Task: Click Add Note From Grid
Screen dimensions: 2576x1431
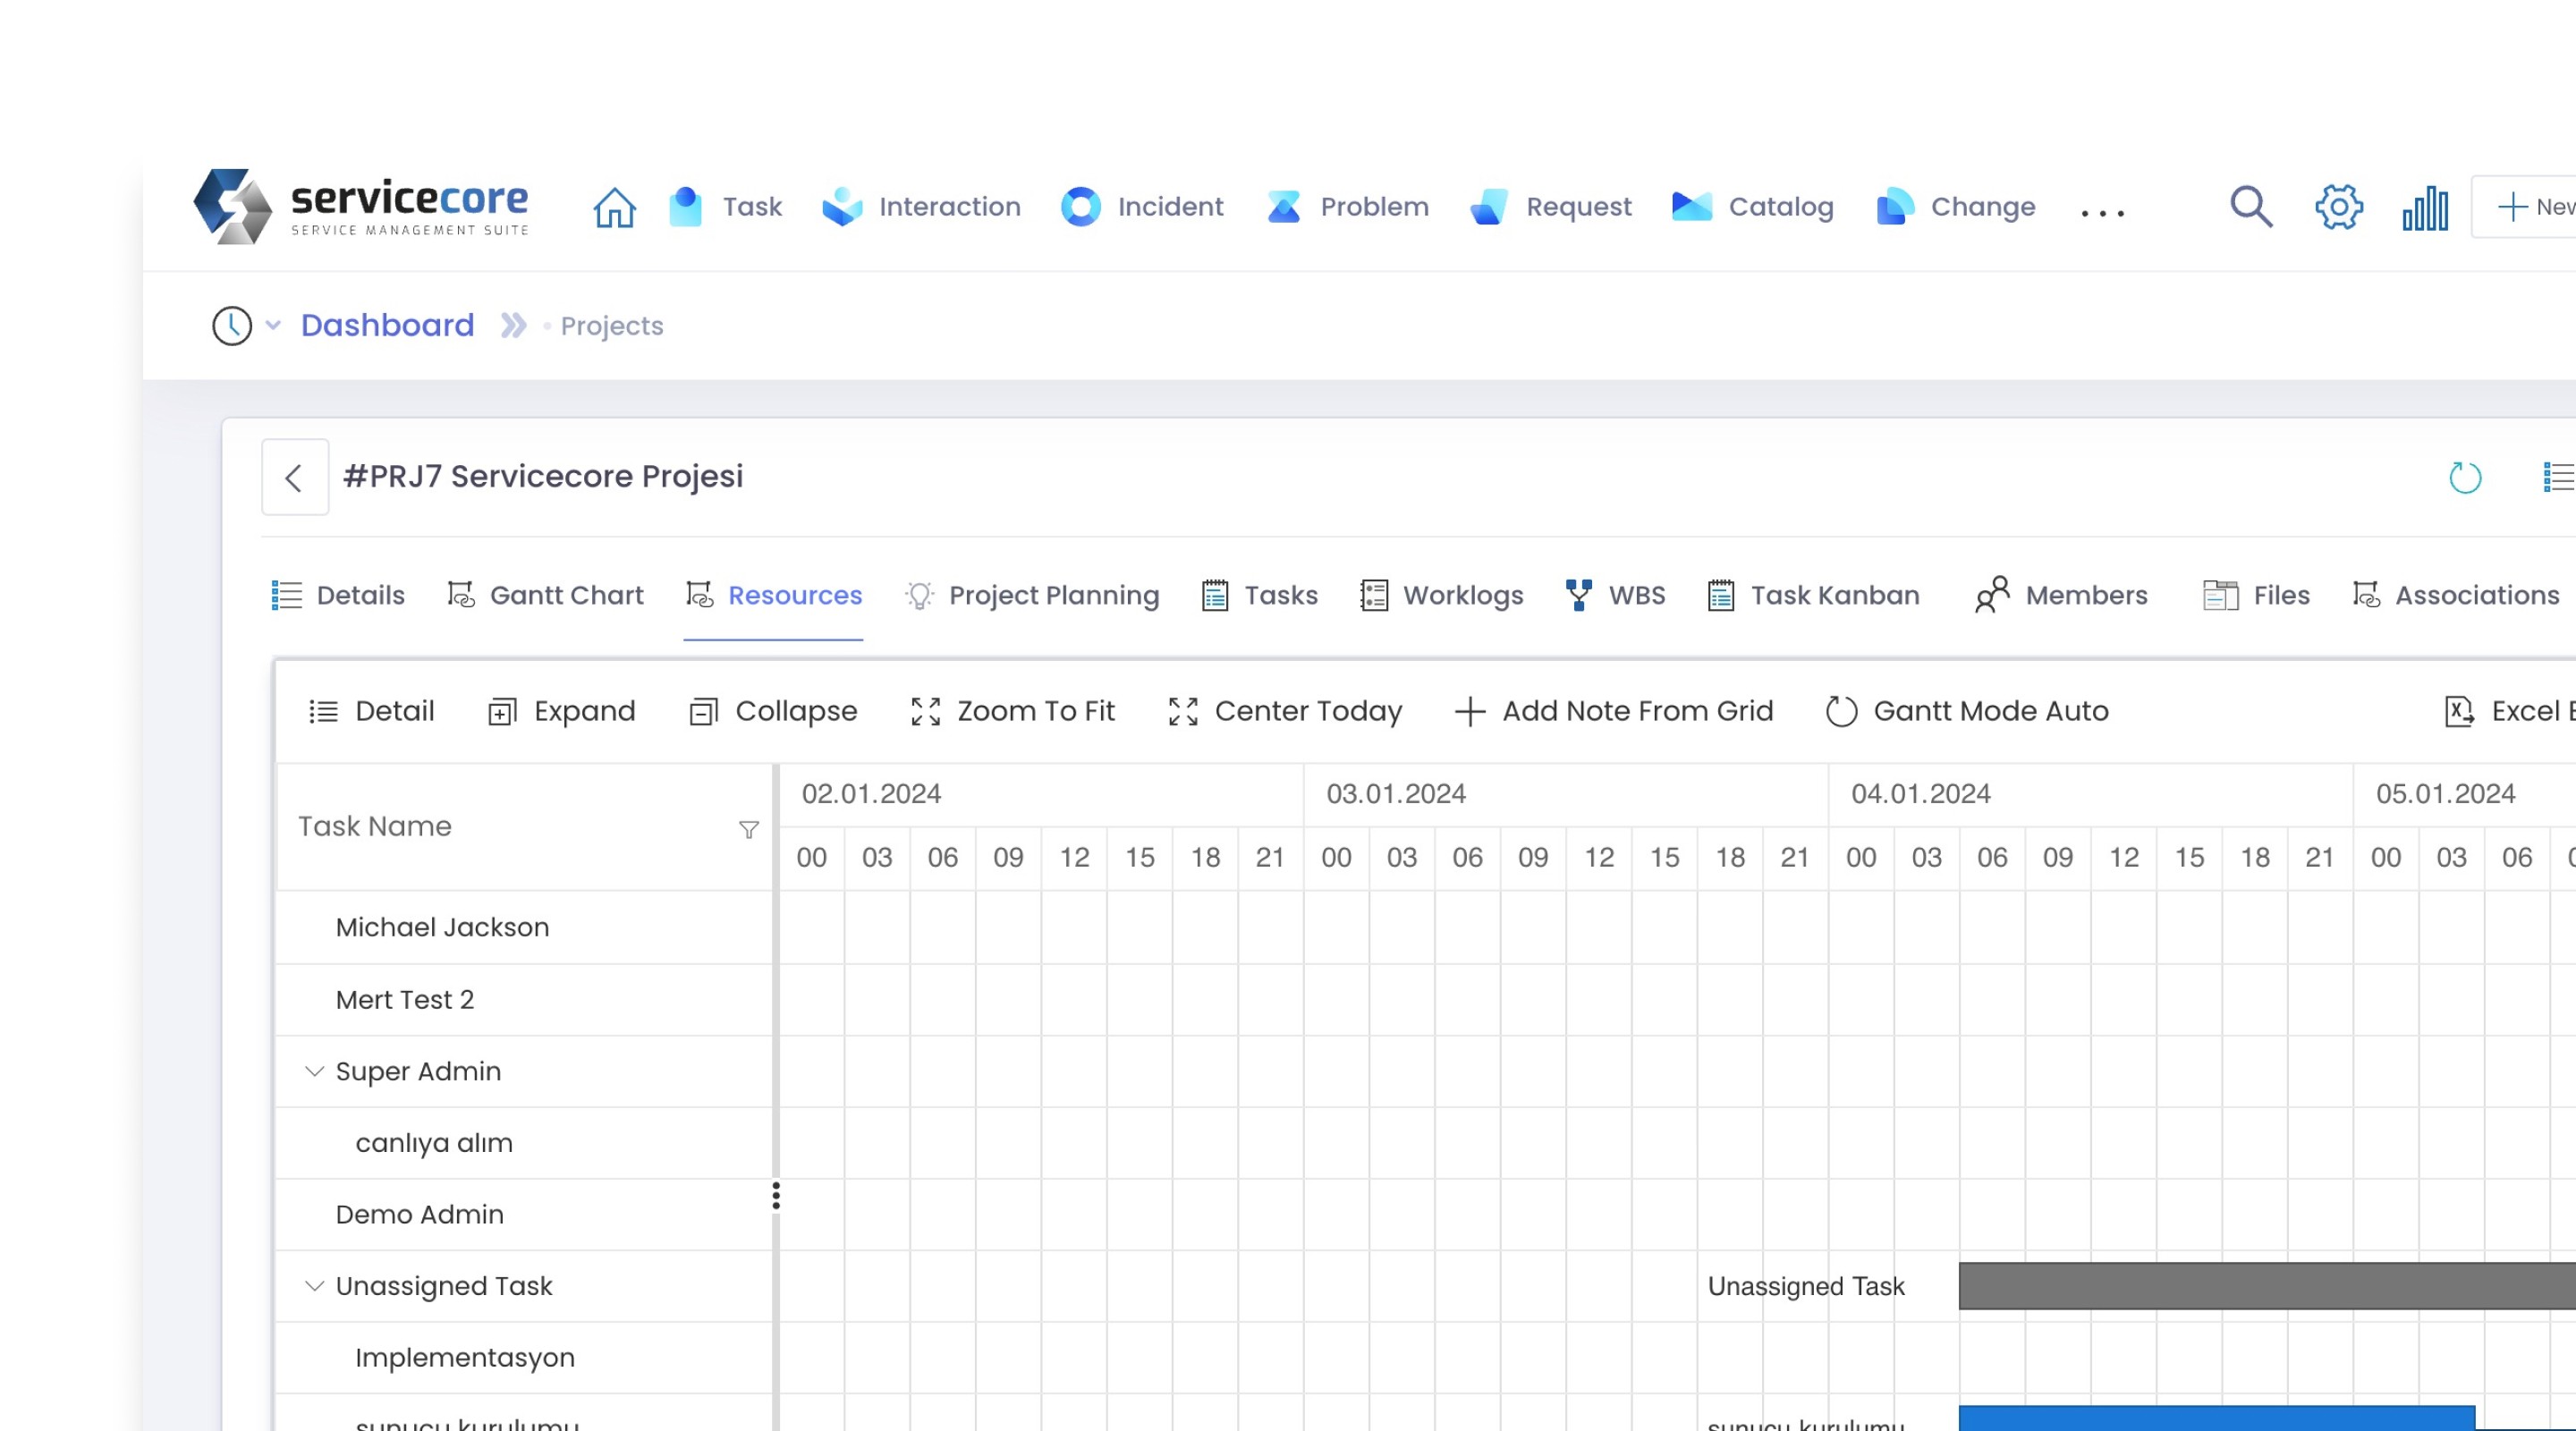Action: coord(1613,711)
